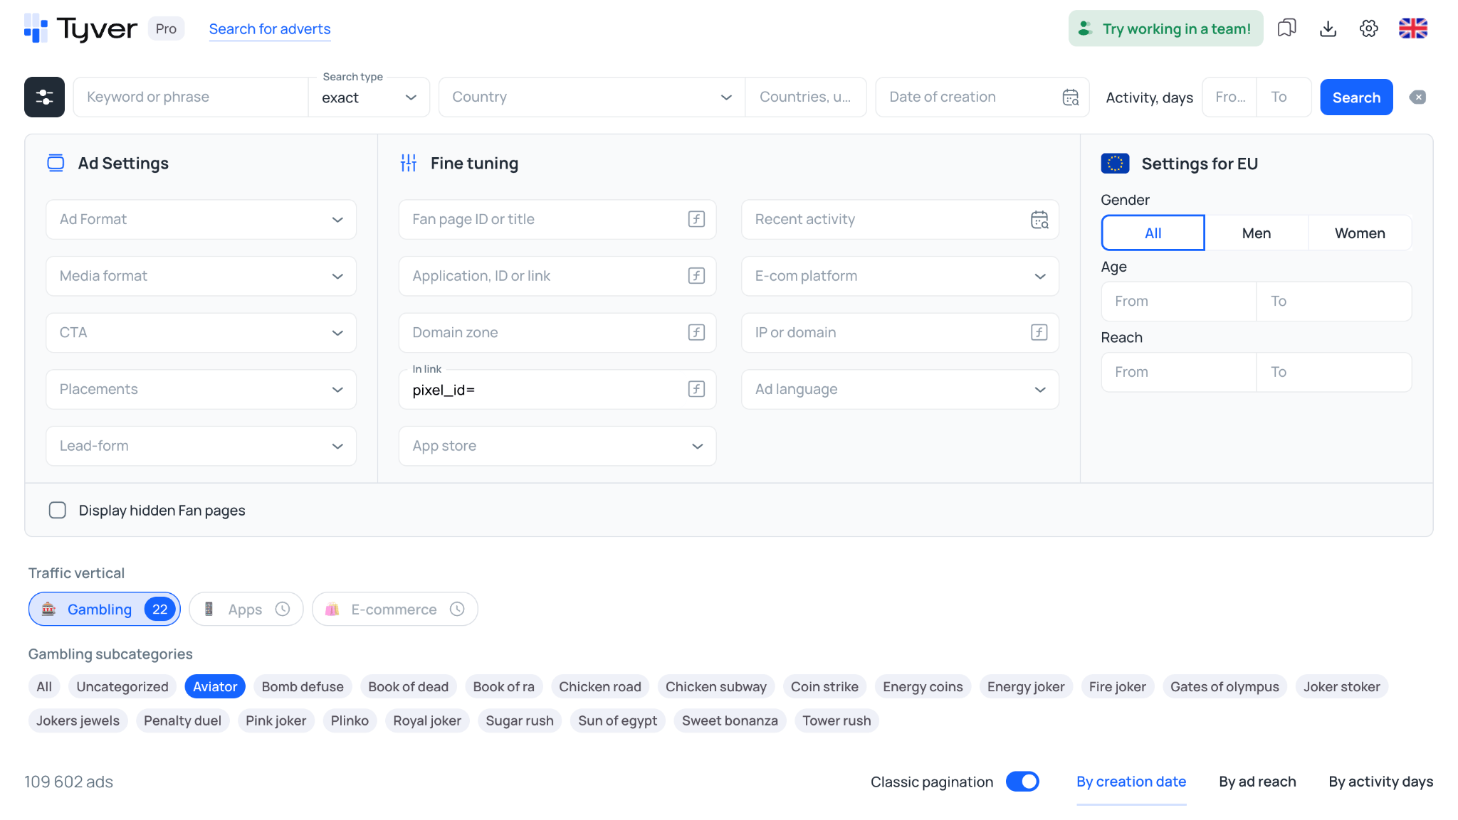The height and width of the screenshot is (820, 1458).
Task: Click the E-commerce shopping bags icon
Action: click(332, 609)
